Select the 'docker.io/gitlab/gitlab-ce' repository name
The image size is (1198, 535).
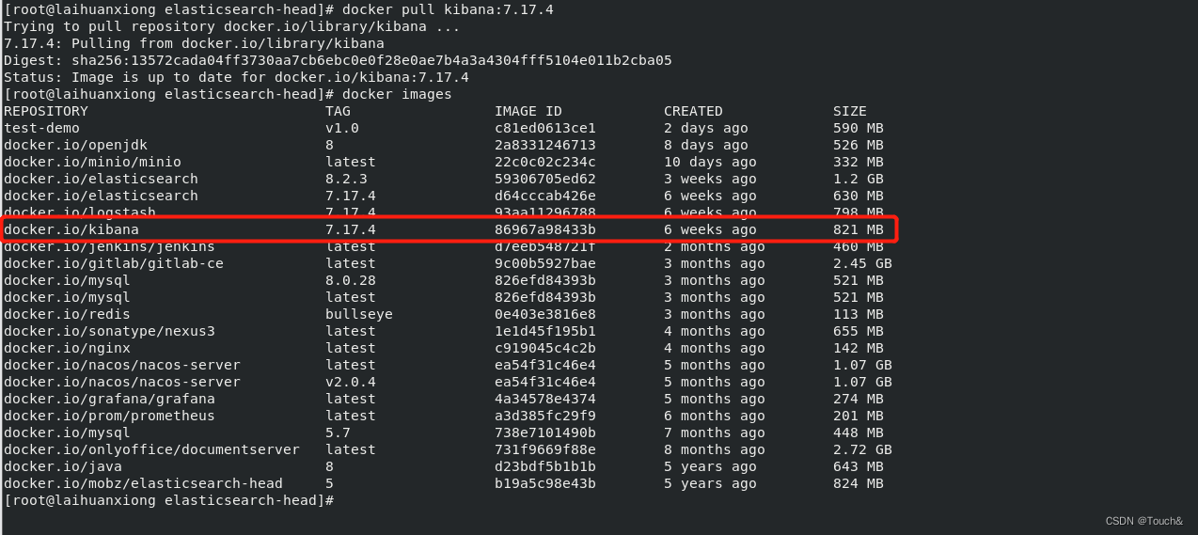tap(114, 263)
